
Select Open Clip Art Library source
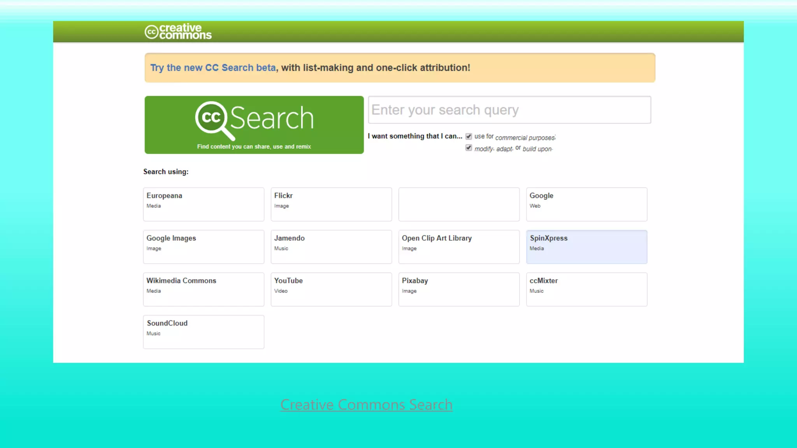coord(459,247)
